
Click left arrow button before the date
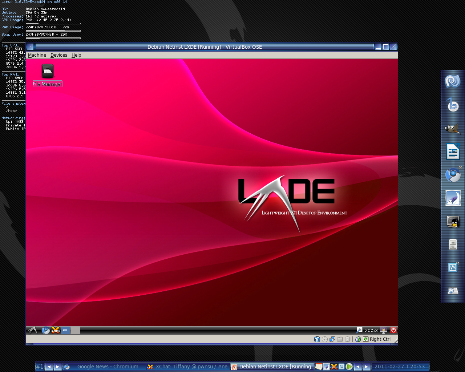[358, 367]
